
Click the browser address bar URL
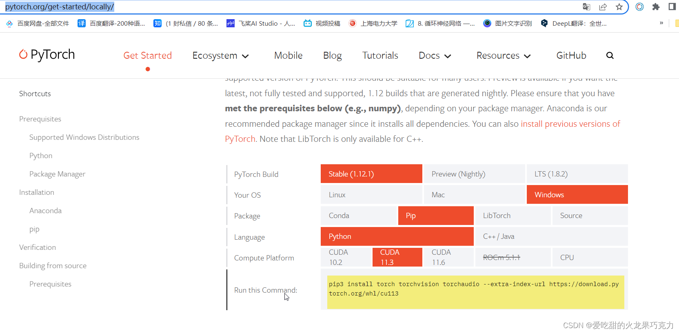60,7
